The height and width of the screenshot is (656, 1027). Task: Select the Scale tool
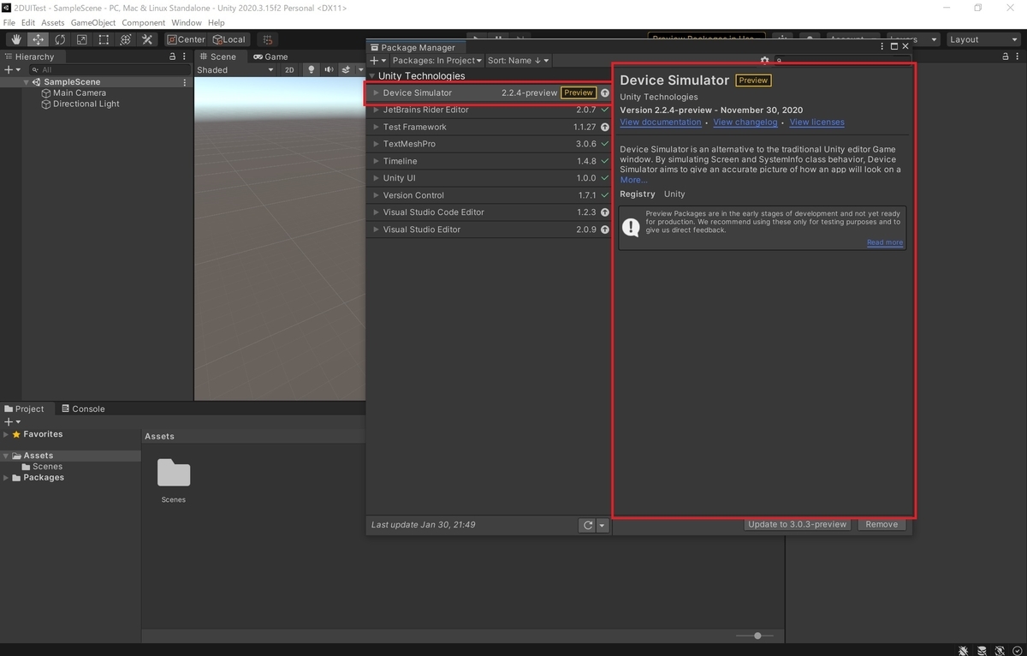click(82, 39)
